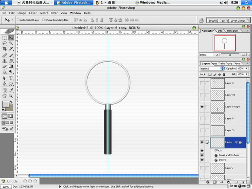Select the Path Selection tool
This screenshot has height=189, width=252.
tap(4, 79)
